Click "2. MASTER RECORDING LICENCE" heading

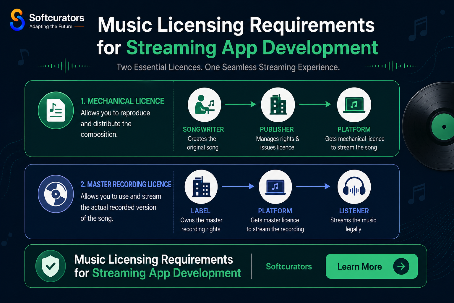click(x=126, y=185)
